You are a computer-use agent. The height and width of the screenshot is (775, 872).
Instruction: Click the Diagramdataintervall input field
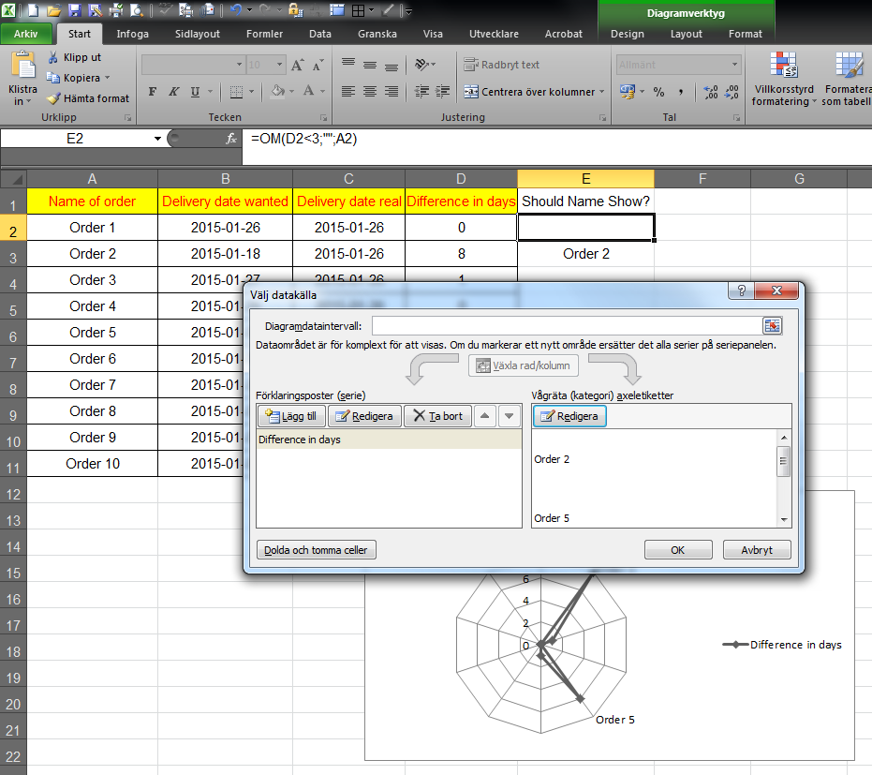click(x=568, y=325)
